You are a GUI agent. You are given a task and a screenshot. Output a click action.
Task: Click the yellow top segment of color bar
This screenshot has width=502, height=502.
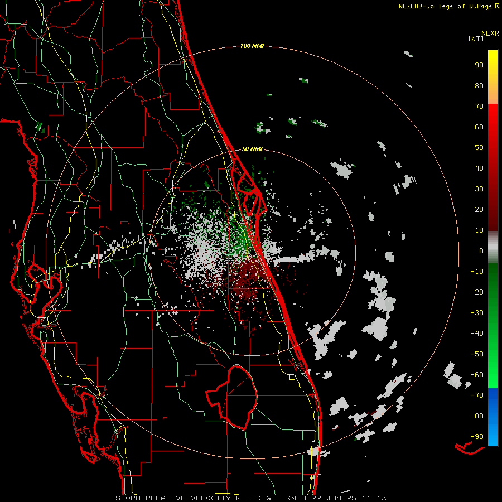tap(493, 77)
